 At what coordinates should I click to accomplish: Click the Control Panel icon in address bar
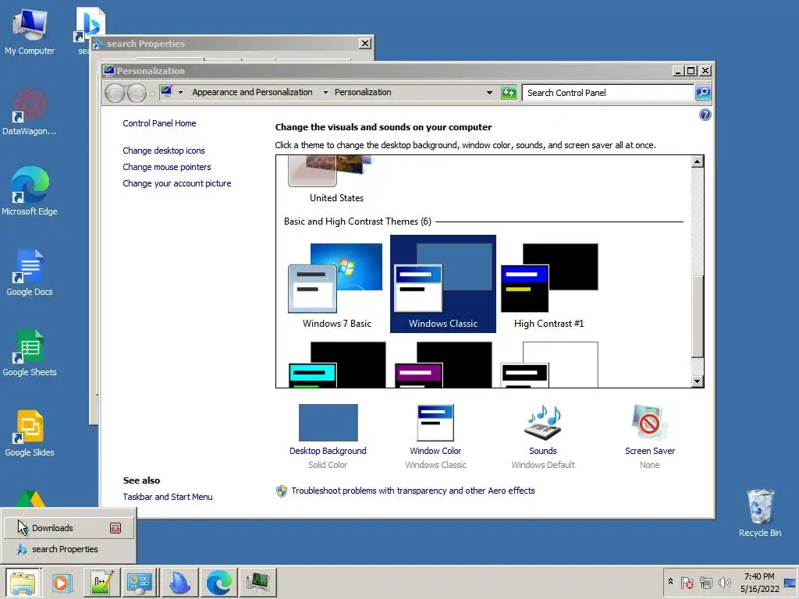[x=167, y=92]
